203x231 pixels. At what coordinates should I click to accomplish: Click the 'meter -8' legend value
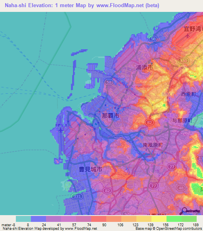pyautogui.click(x=8, y=225)
